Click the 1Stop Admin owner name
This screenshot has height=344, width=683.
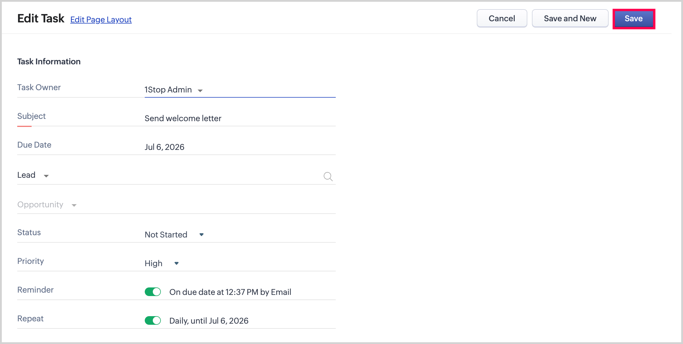pos(168,90)
